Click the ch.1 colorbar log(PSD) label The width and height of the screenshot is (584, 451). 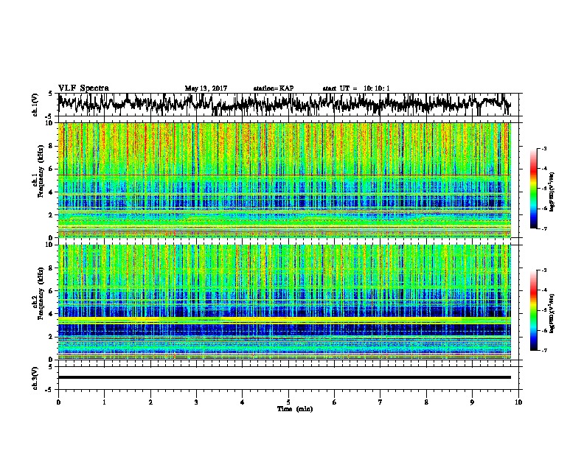click(x=552, y=192)
